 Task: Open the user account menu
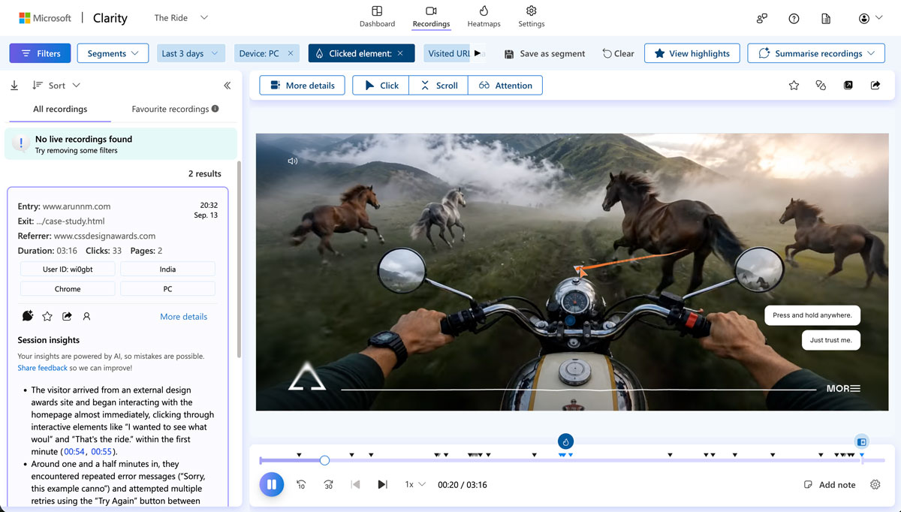coord(871,18)
